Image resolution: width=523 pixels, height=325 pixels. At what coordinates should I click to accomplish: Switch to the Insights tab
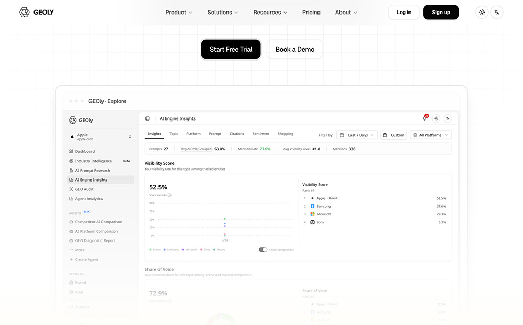click(154, 134)
